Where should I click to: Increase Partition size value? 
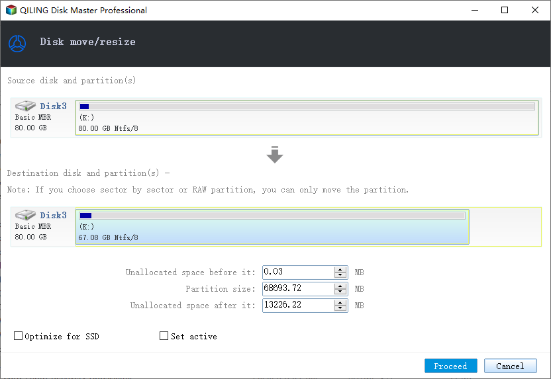click(x=340, y=286)
